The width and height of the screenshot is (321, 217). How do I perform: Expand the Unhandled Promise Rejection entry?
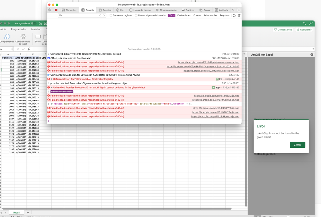(x=52, y=88)
